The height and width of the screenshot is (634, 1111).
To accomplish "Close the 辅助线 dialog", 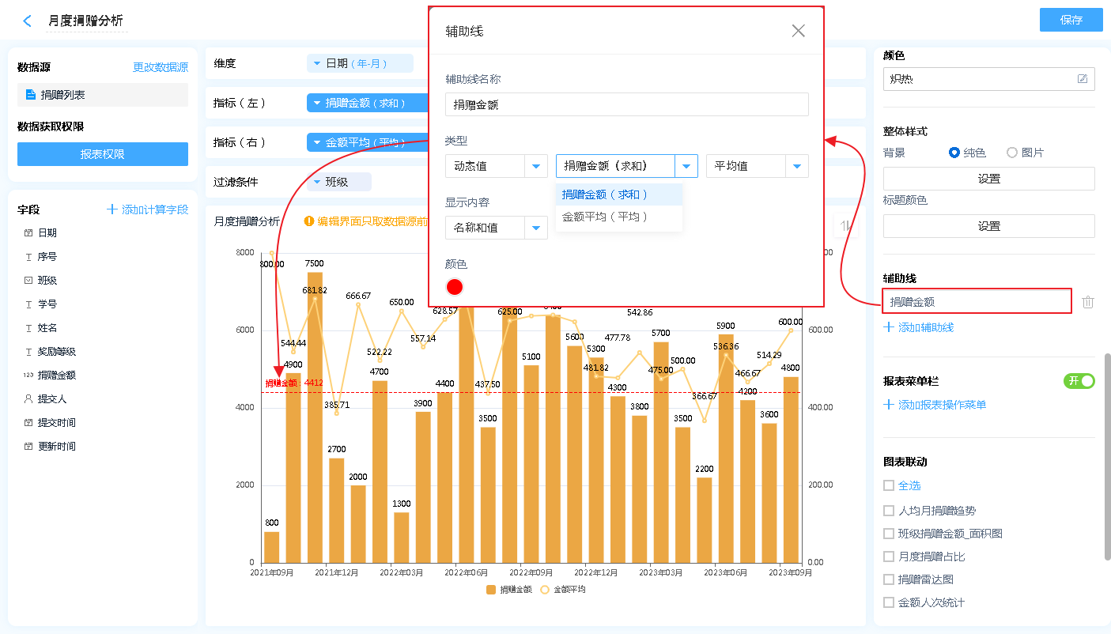I will click(x=798, y=31).
